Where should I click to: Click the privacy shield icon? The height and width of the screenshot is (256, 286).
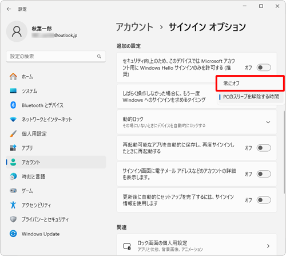click(x=13, y=219)
